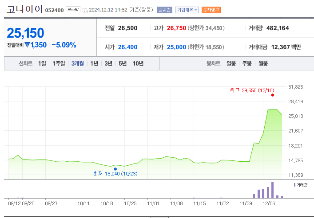Click the 31,825 price axis label

coord(296,87)
